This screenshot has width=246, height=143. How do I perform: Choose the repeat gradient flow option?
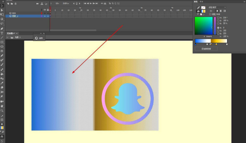(x=224, y=11)
